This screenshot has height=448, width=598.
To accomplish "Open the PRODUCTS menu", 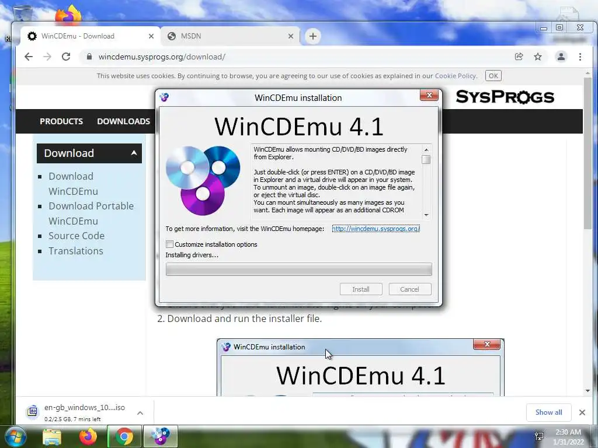I will coord(61,121).
